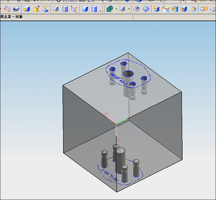
Task: Click the status prompt text 双击某一对象
Action: [11, 17]
